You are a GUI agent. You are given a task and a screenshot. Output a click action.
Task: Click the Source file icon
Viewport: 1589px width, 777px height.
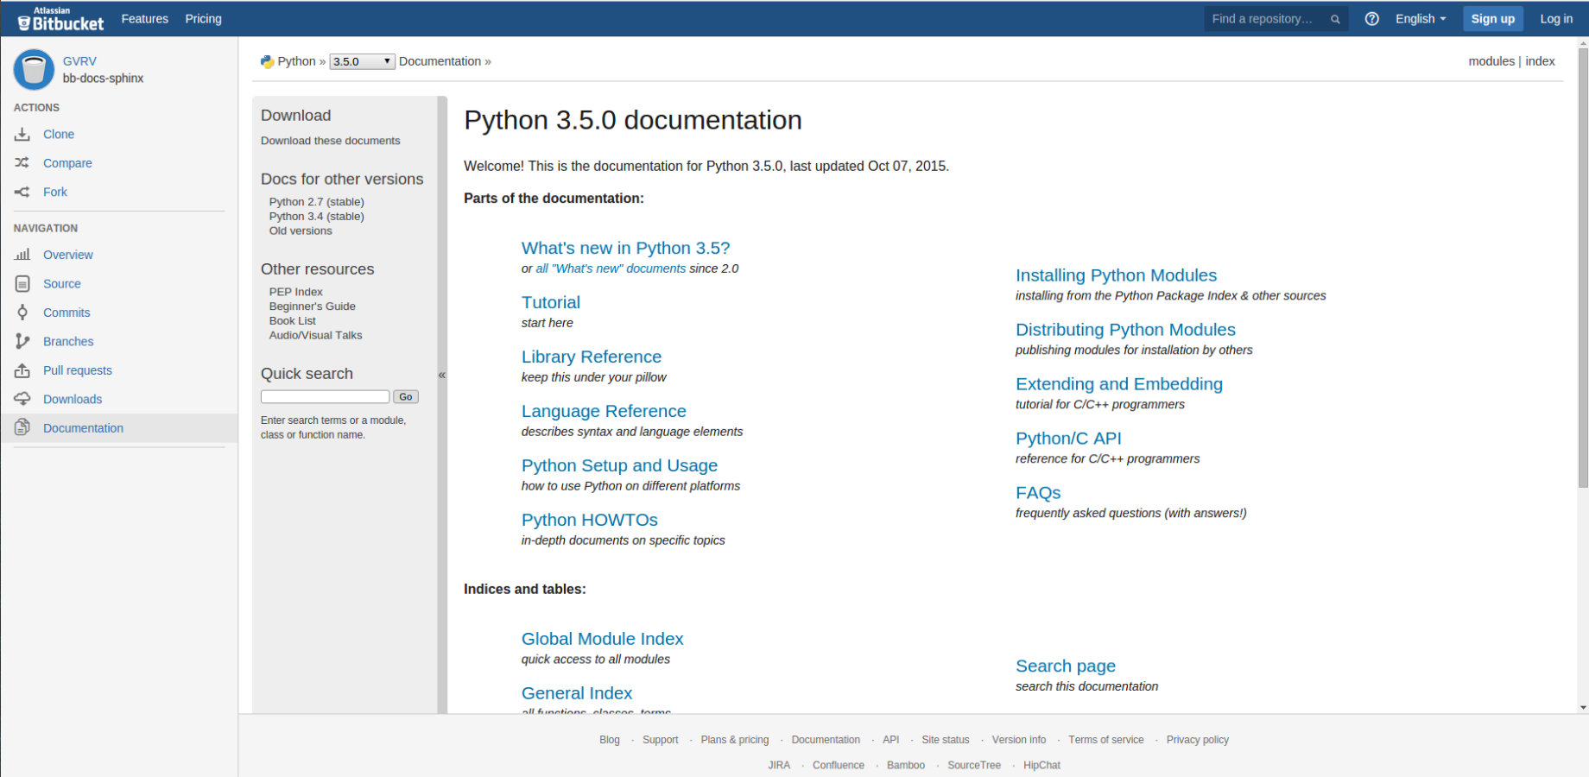[22, 283]
